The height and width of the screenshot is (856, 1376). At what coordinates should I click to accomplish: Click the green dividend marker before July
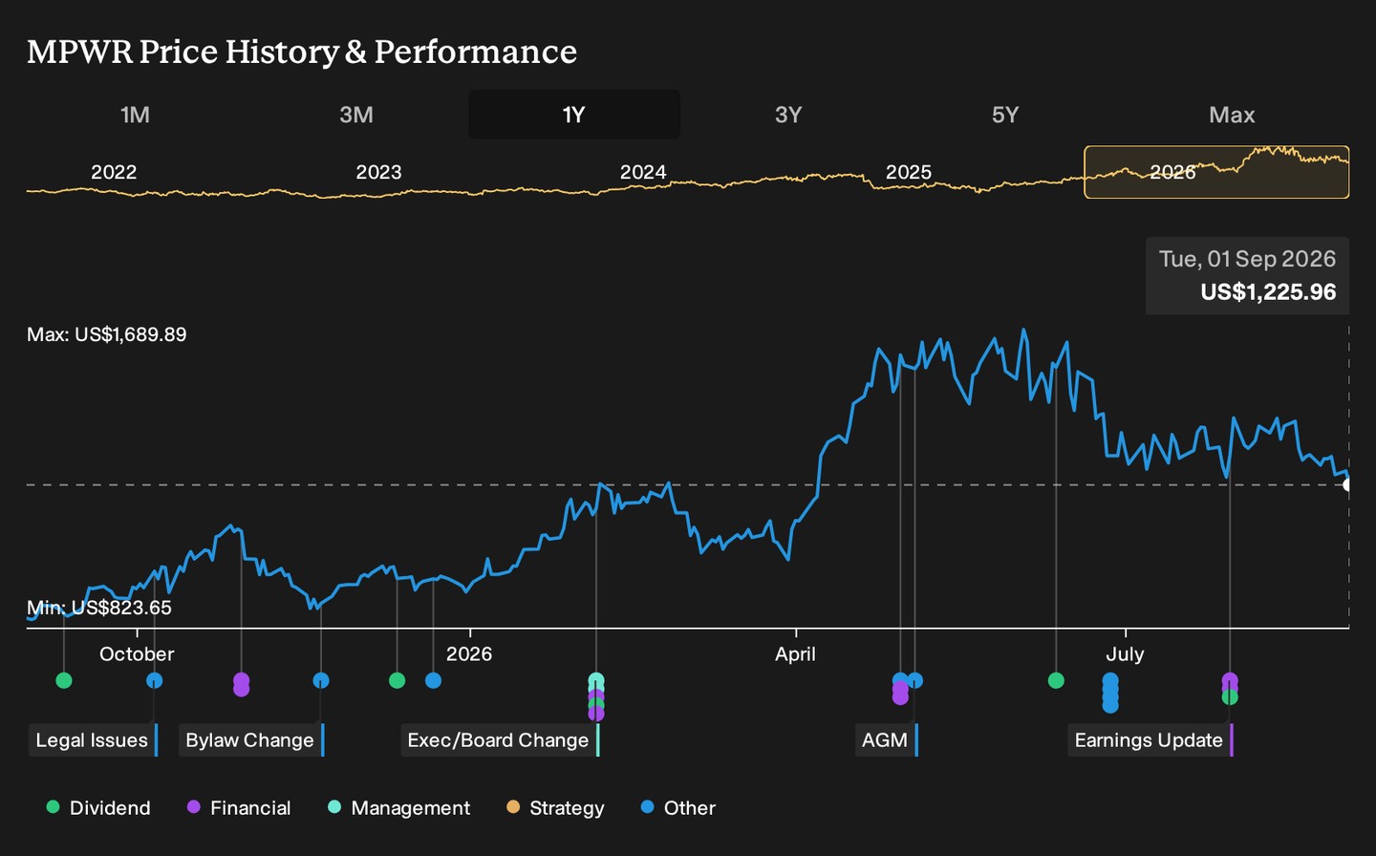click(1056, 680)
